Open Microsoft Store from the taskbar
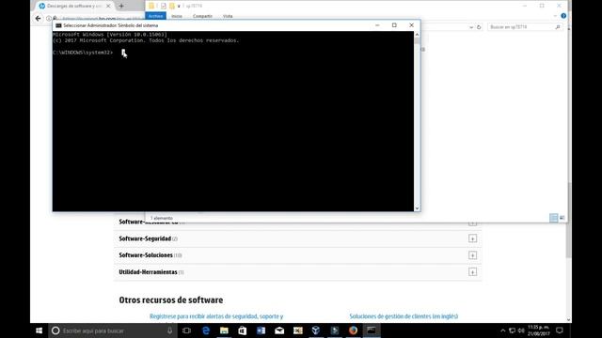Viewport: 602px width, 338px height. point(243,330)
